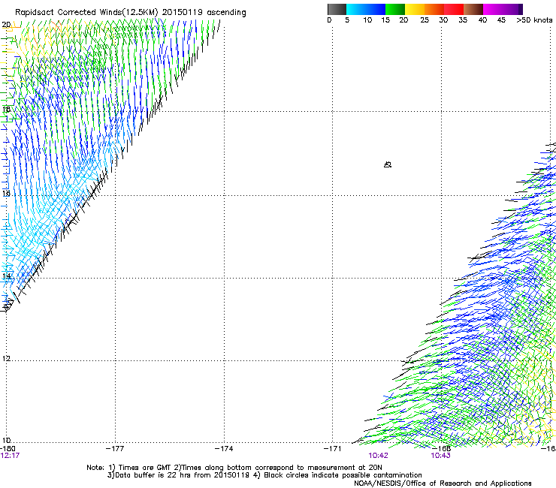Click the 18 latitude axis label
This screenshot has width=556, height=488.
(6, 109)
